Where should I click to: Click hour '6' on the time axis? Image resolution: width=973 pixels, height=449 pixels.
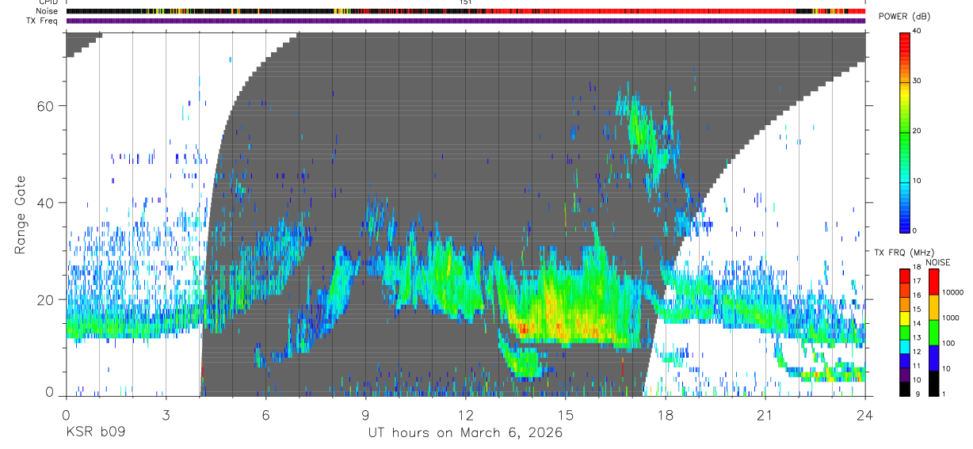(x=265, y=414)
